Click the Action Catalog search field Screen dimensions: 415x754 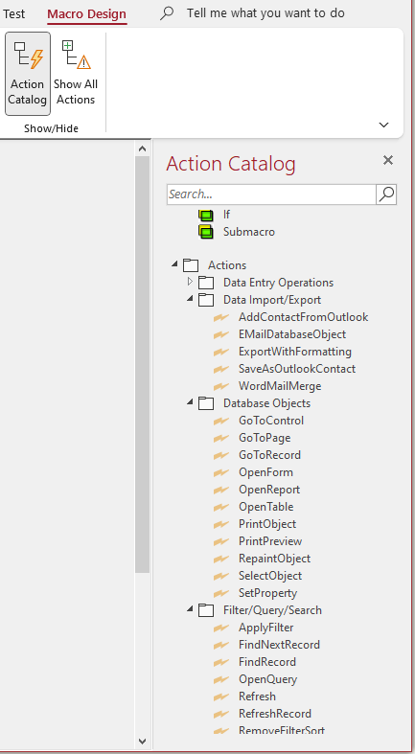click(271, 194)
